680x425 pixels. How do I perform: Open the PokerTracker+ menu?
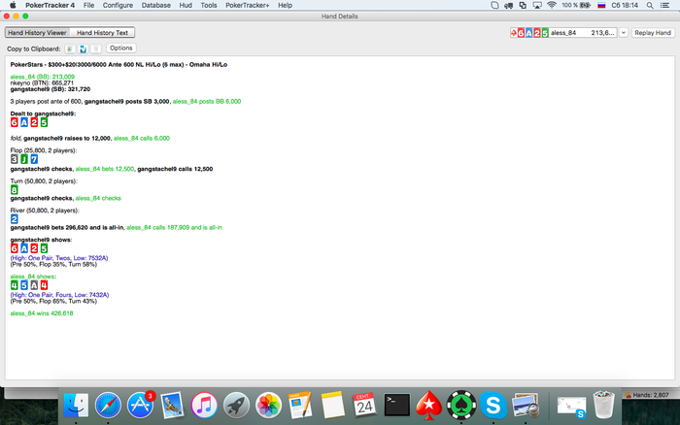point(247,5)
